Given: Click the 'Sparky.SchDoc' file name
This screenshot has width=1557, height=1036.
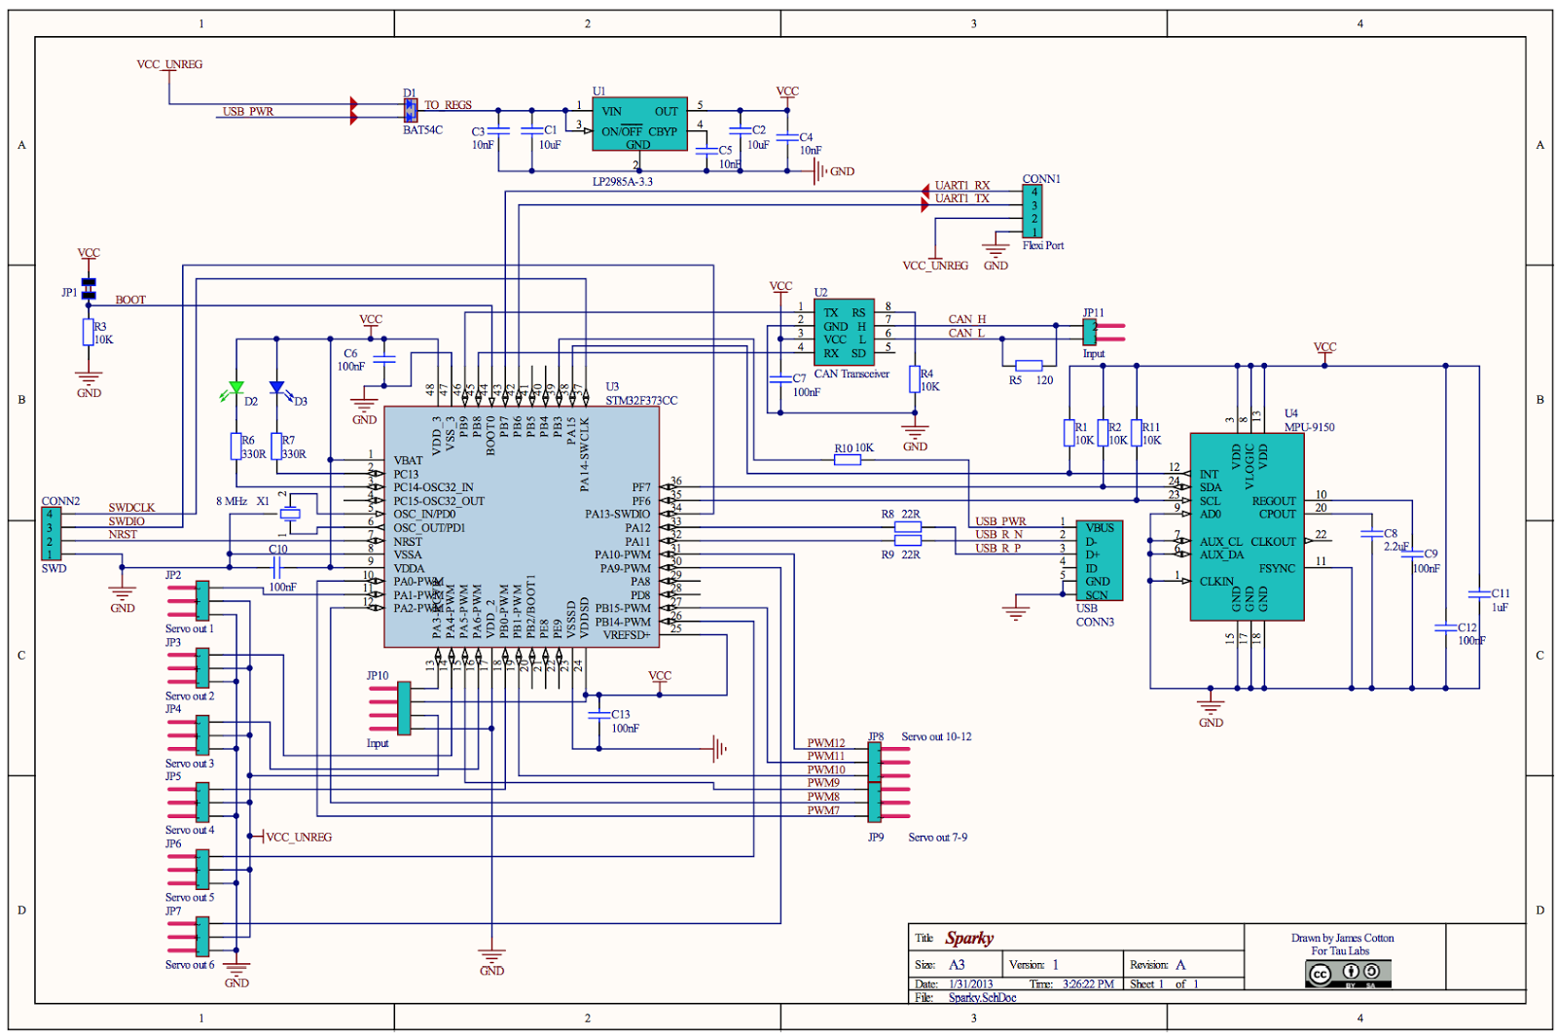Looking at the screenshot, I should click(x=983, y=997).
